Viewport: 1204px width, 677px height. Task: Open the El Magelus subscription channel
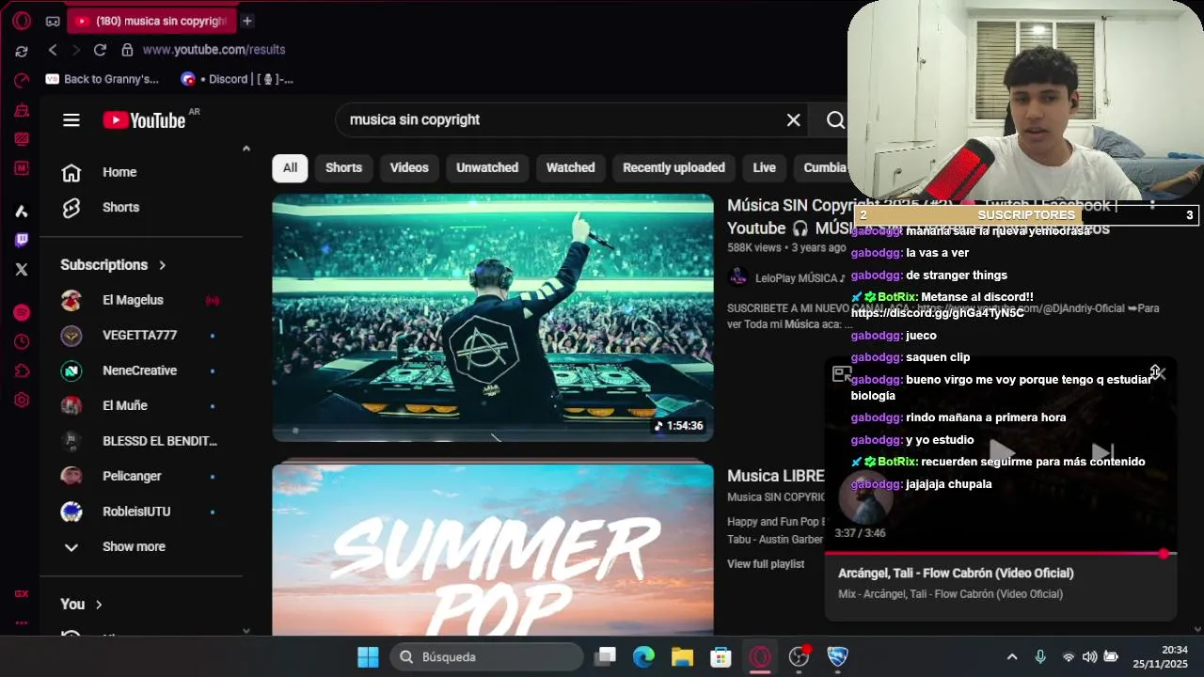[x=141, y=300]
